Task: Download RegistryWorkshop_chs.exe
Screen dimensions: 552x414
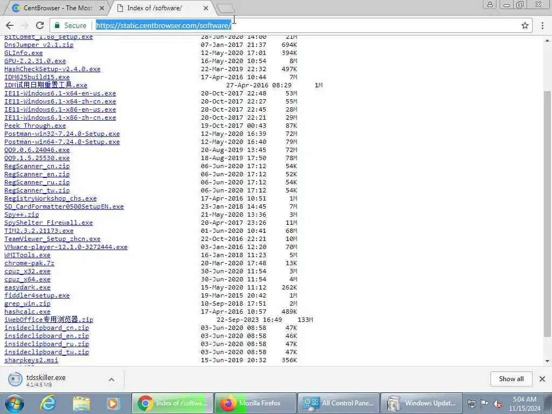Action: coord(50,198)
